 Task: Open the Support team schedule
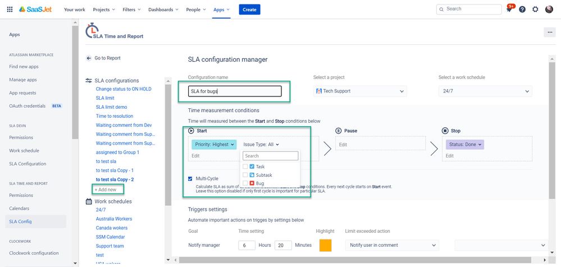(x=110, y=246)
